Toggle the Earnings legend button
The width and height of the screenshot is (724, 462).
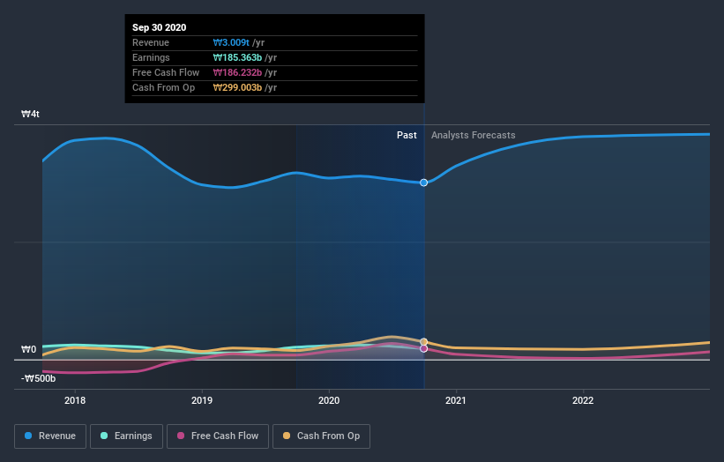coord(126,436)
